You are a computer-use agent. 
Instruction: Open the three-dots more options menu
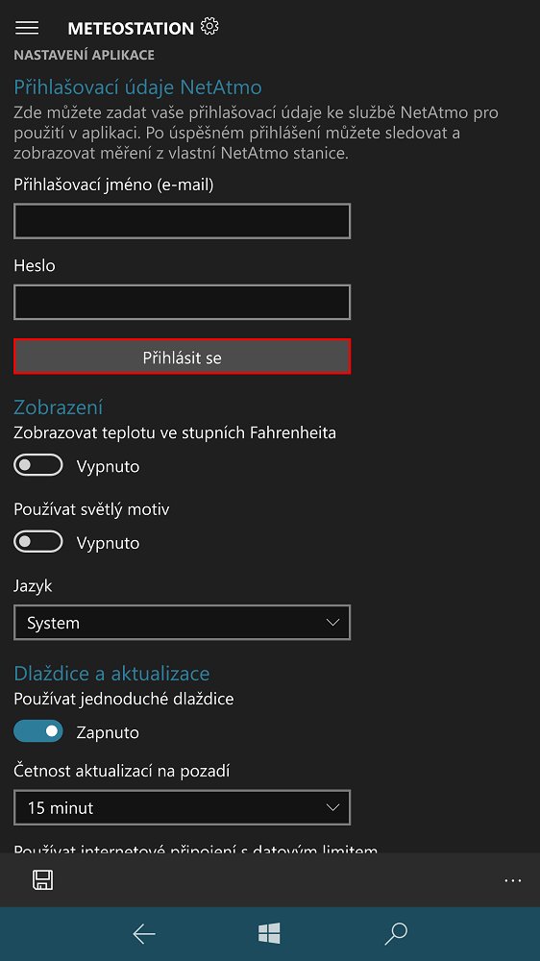tap(512, 880)
